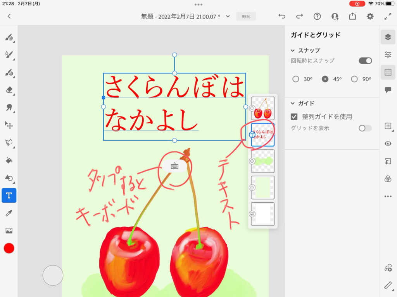Select the Move transform tool
397x297 pixels.
(9, 125)
